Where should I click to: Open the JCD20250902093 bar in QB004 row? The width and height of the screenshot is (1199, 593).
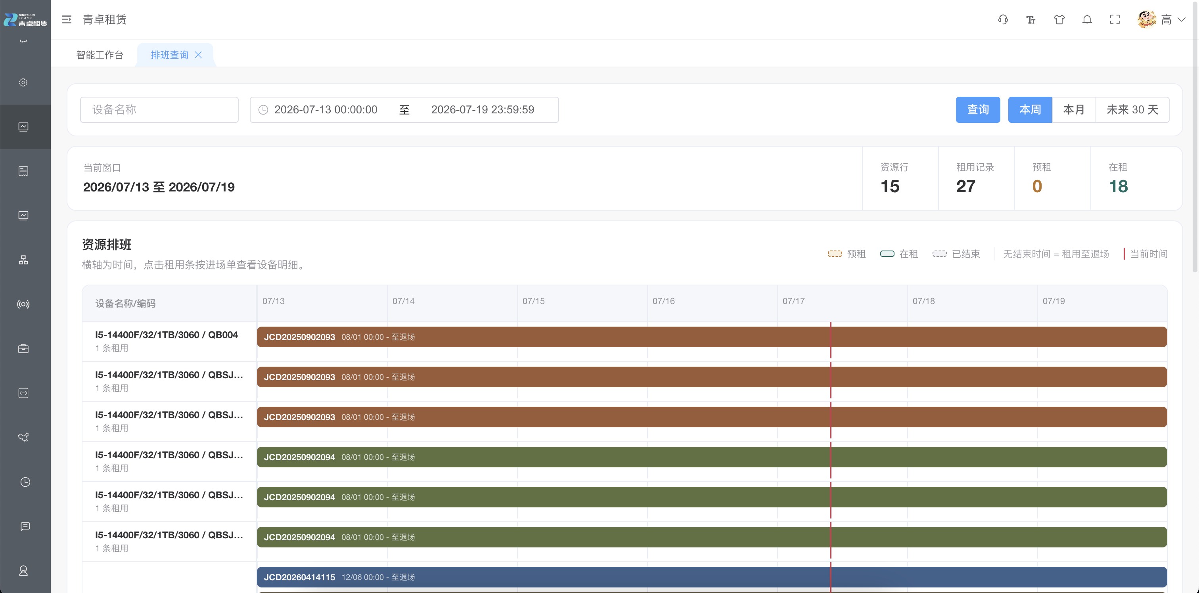click(712, 337)
